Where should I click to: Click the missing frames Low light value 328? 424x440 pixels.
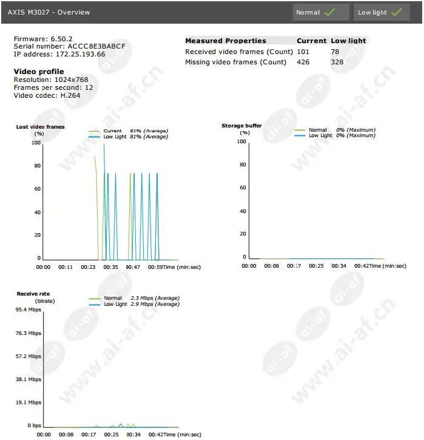[337, 62]
